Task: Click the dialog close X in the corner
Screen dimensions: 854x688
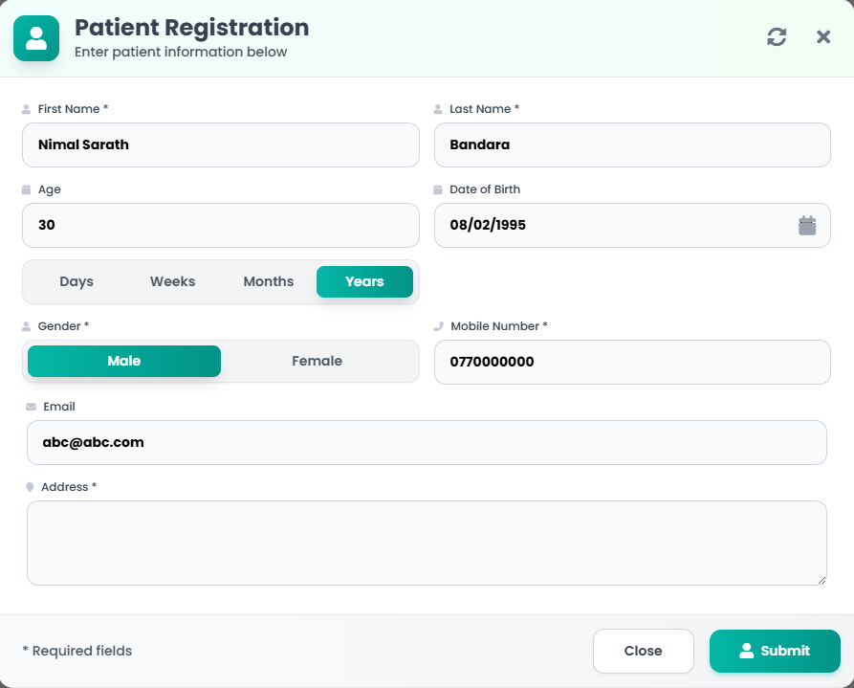Action: coord(823,36)
